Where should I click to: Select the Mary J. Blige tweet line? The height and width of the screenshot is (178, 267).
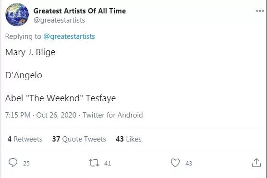(30, 52)
